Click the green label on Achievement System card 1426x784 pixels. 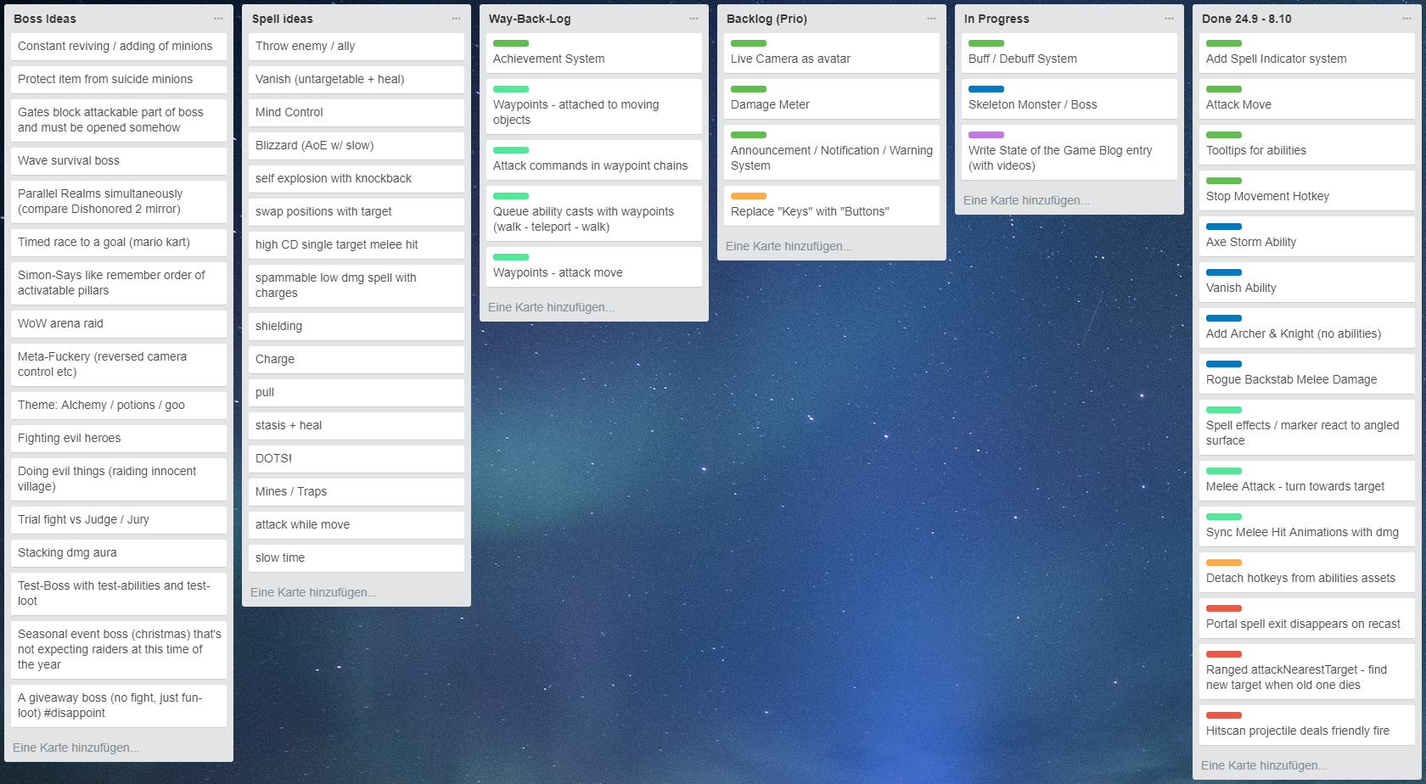tap(510, 43)
